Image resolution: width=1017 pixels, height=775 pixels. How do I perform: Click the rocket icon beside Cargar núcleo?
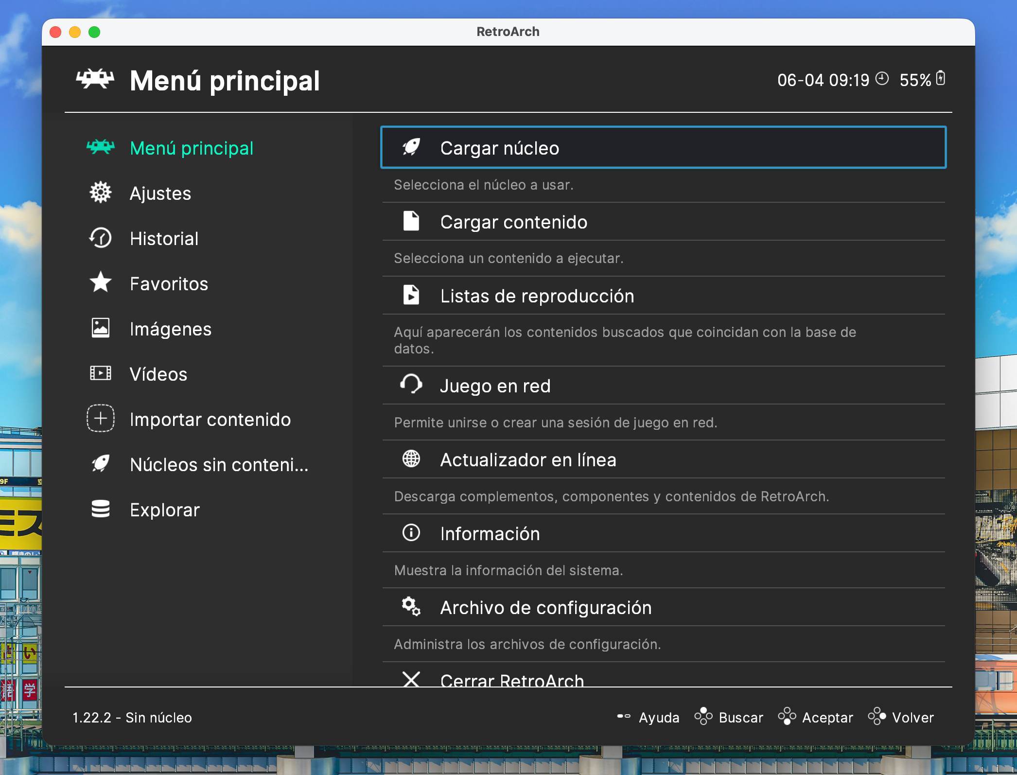coord(411,147)
